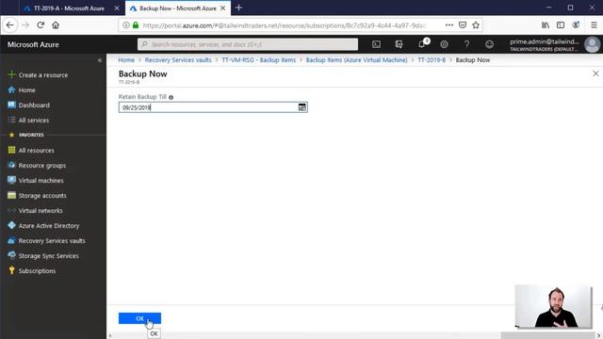Open the Firefox library icon
603x339 pixels.
click(x=546, y=25)
